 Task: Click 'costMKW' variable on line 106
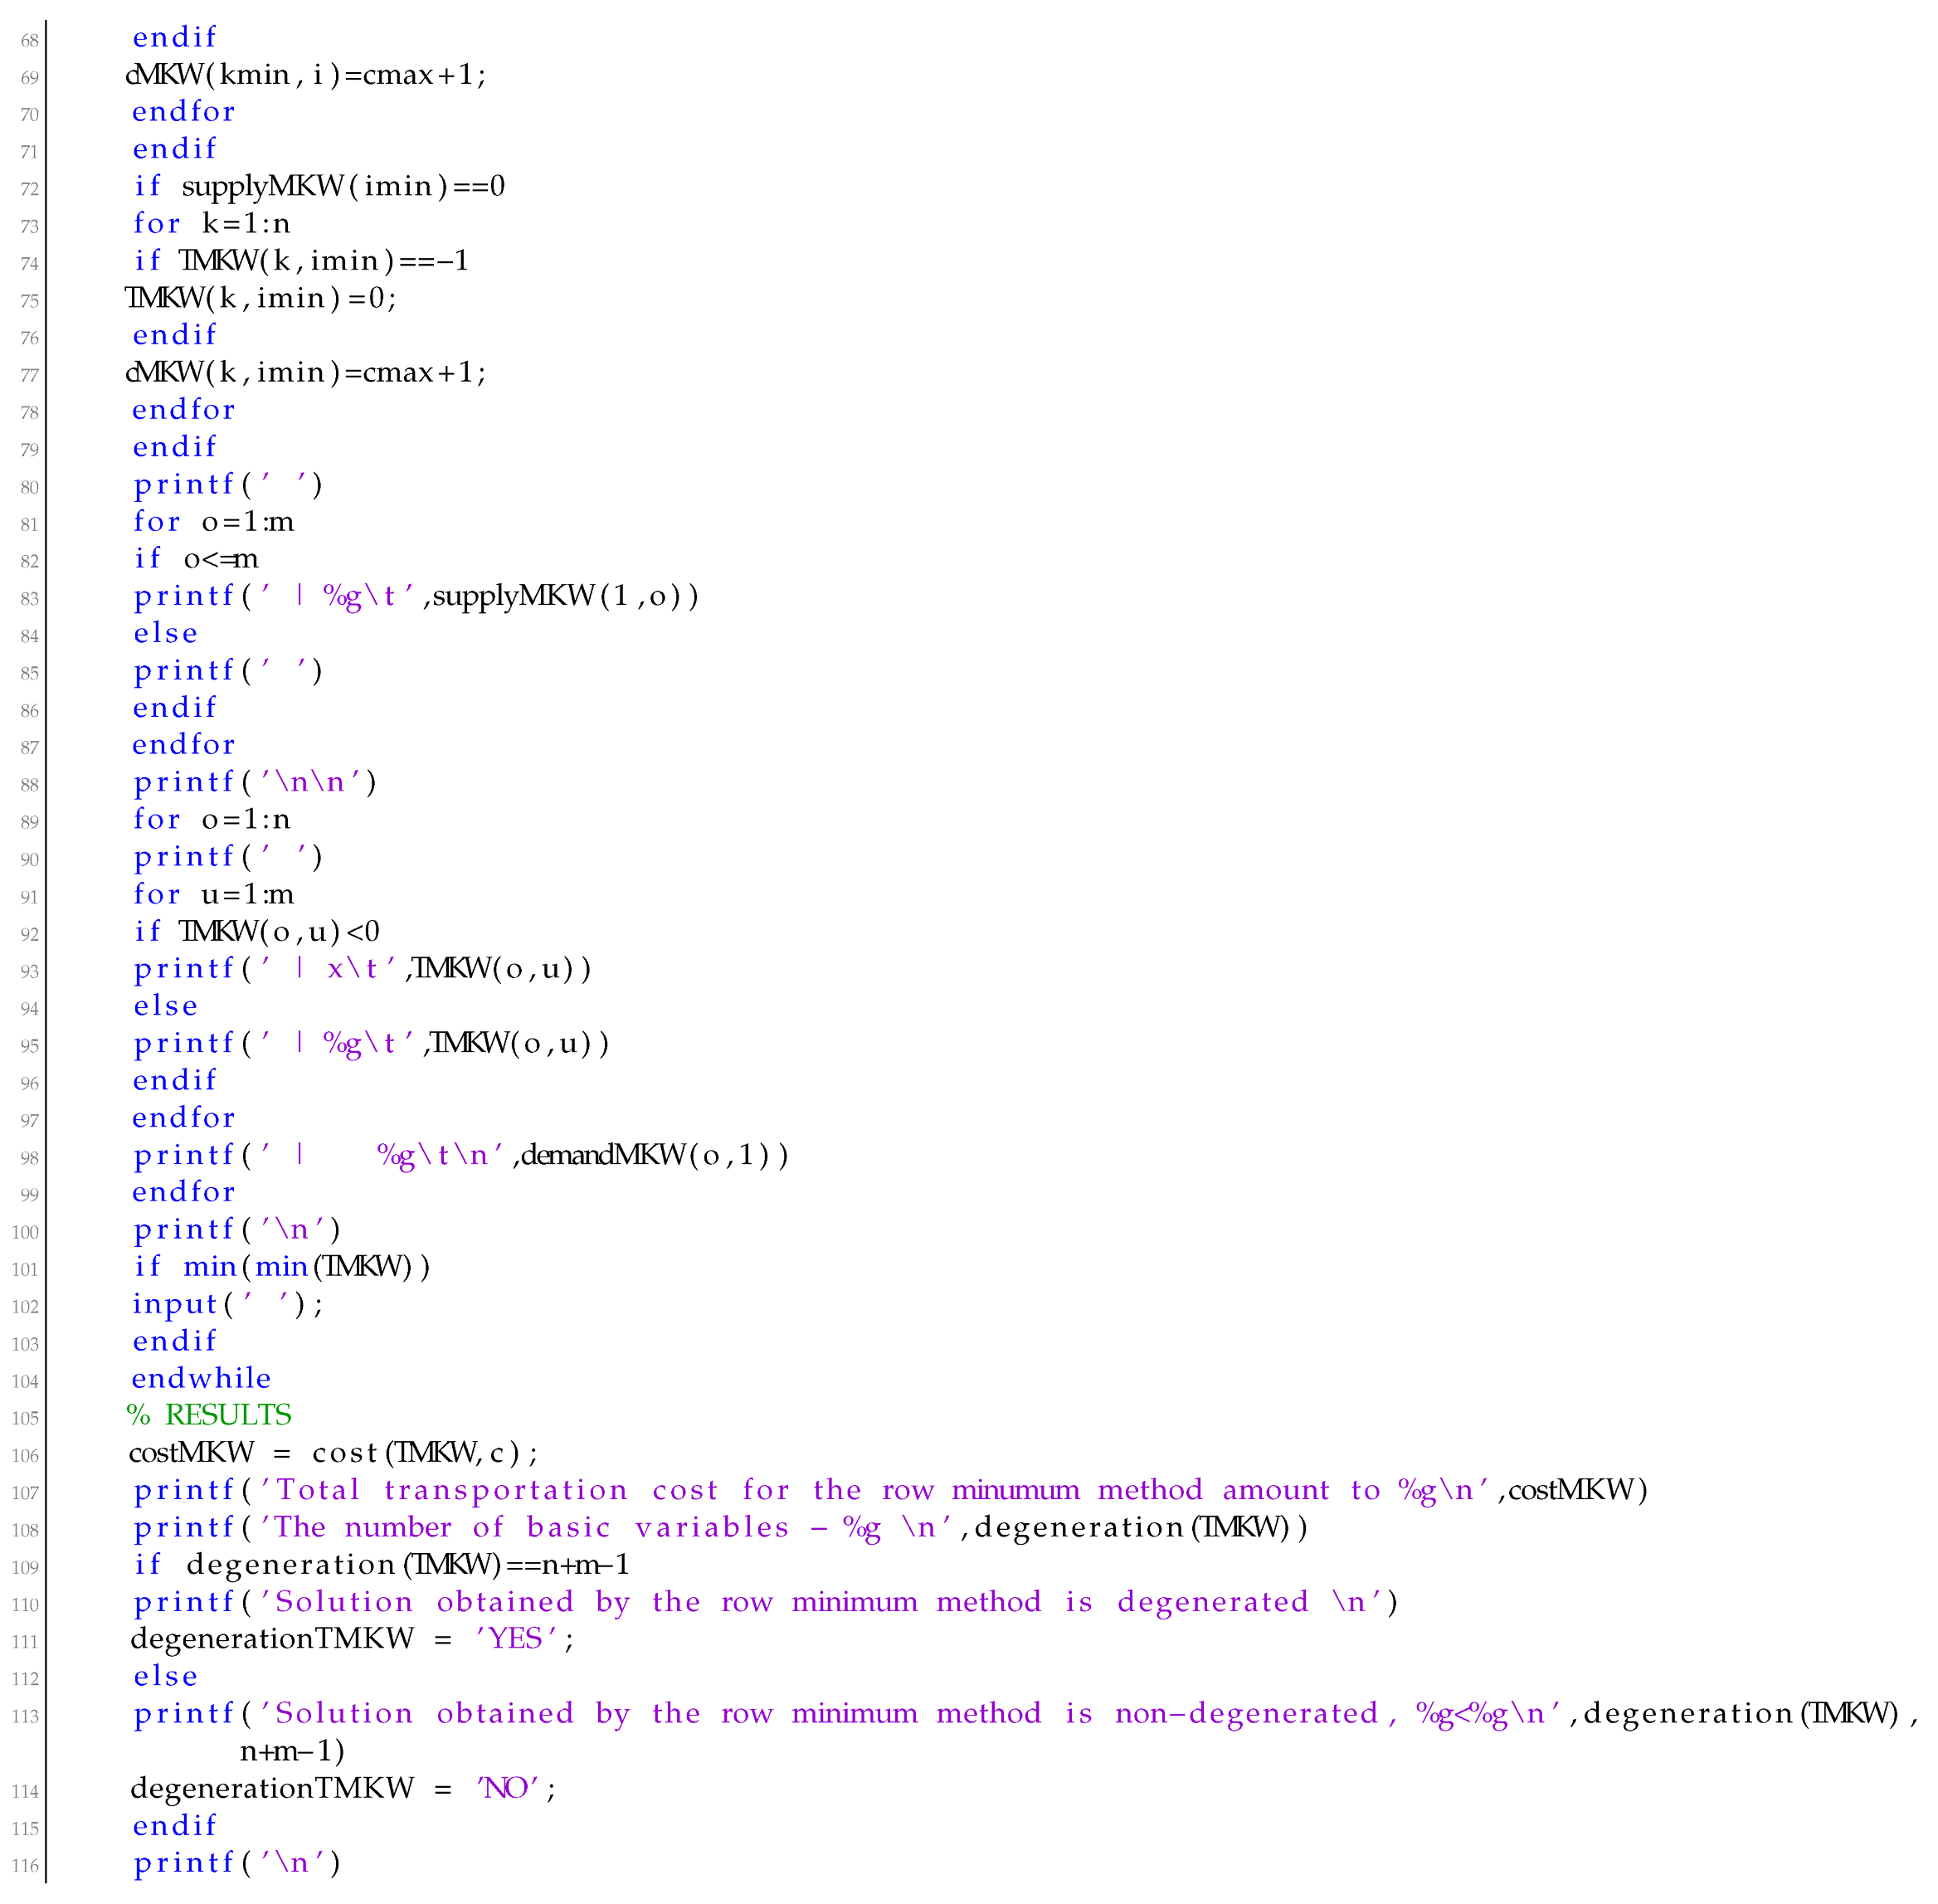(191, 1452)
